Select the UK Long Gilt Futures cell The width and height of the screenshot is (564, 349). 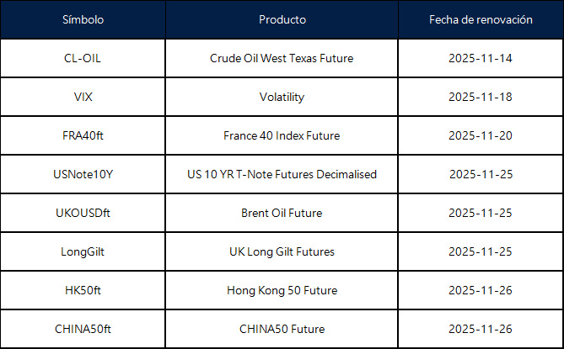coord(282,251)
